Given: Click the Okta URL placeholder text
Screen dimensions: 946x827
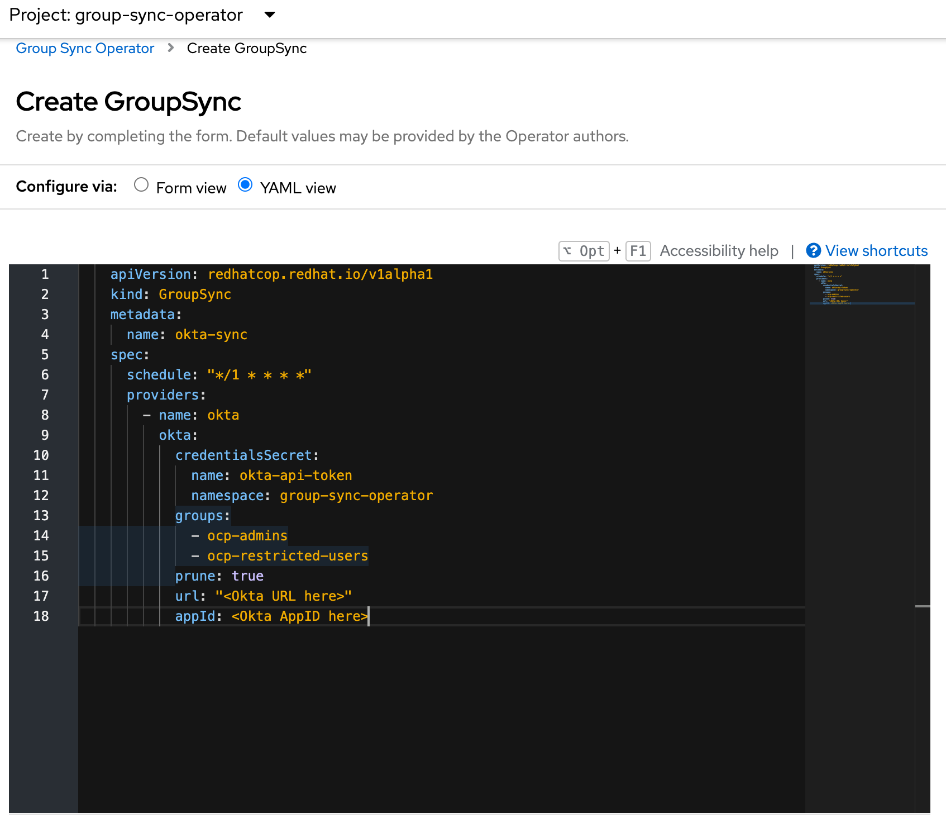Looking at the screenshot, I should 284,596.
